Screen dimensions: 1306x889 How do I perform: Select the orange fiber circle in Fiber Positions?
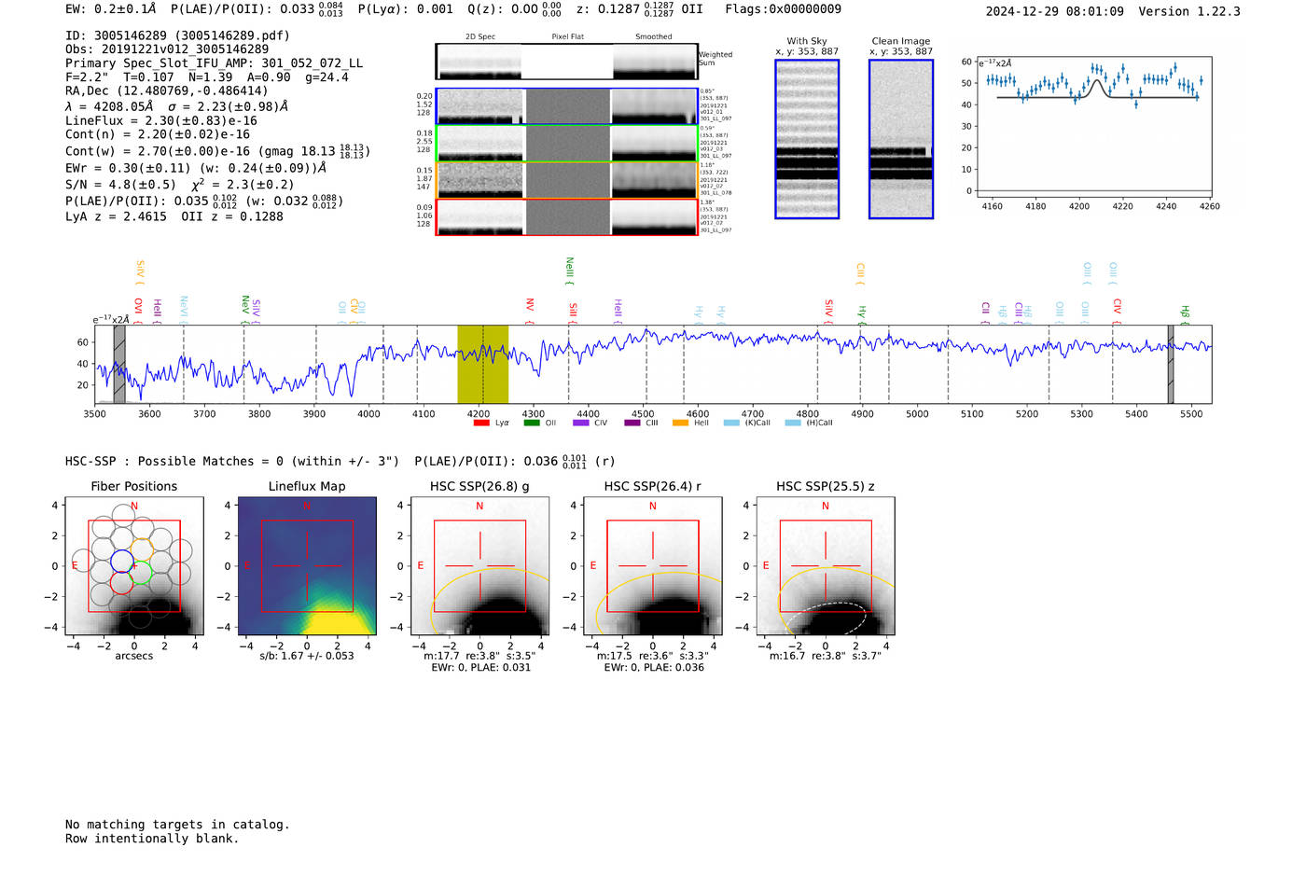tap(142, 549)
